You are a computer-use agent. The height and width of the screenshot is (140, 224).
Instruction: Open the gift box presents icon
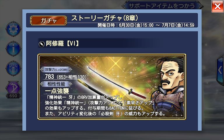point(13,68)
